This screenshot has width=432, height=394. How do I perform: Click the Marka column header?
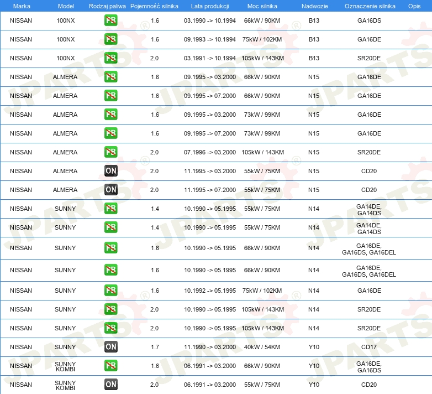(x=22, y=6)
